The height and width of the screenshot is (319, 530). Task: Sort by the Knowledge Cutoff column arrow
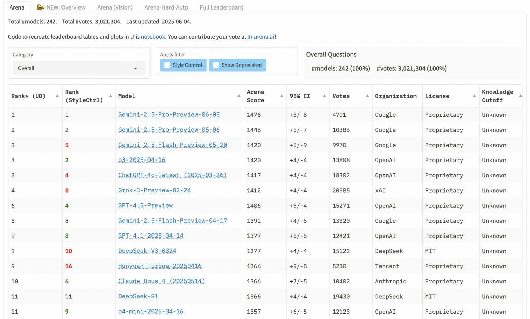(x=520, y=96)
